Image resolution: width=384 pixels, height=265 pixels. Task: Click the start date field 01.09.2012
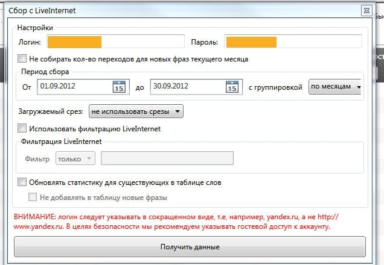72,87
